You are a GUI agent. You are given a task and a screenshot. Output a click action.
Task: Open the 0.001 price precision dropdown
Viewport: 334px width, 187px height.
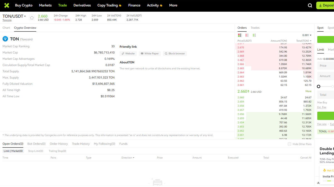point(307,35)
